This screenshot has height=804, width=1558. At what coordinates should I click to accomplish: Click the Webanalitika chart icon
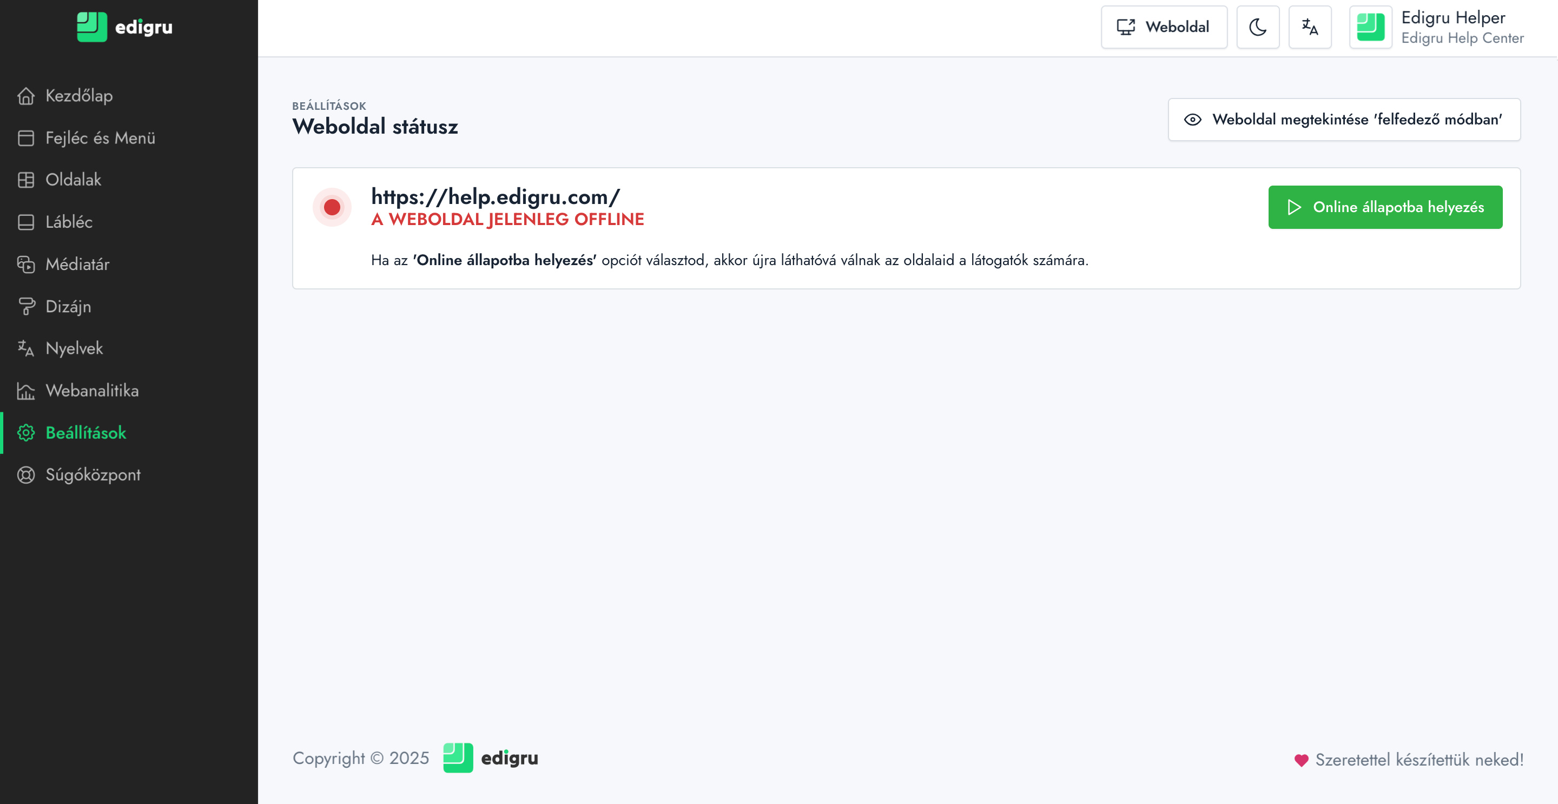point(26,391)
